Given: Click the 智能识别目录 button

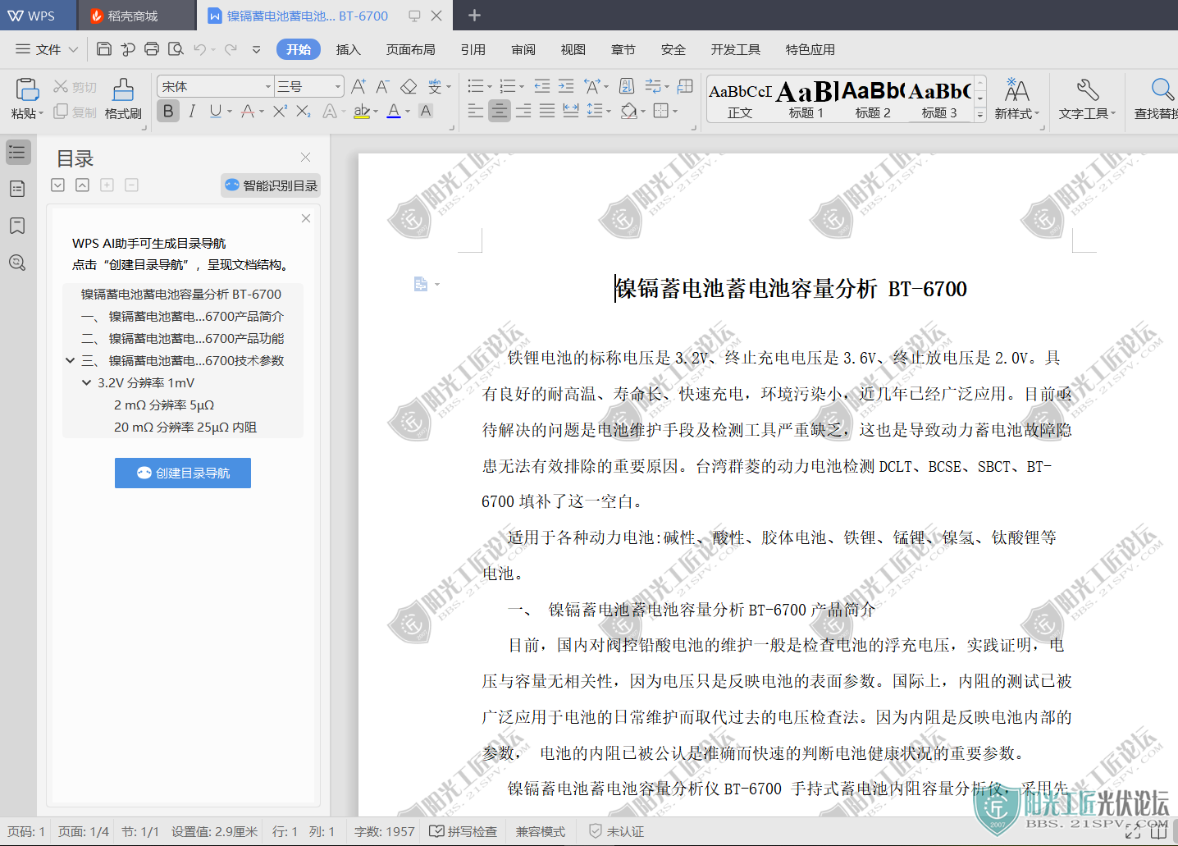Looking at the screenshot, I should 271,185.
